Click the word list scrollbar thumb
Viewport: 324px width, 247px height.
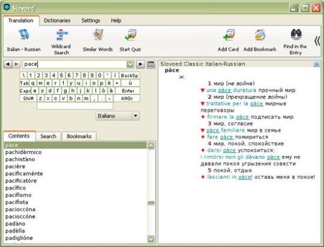151,203
